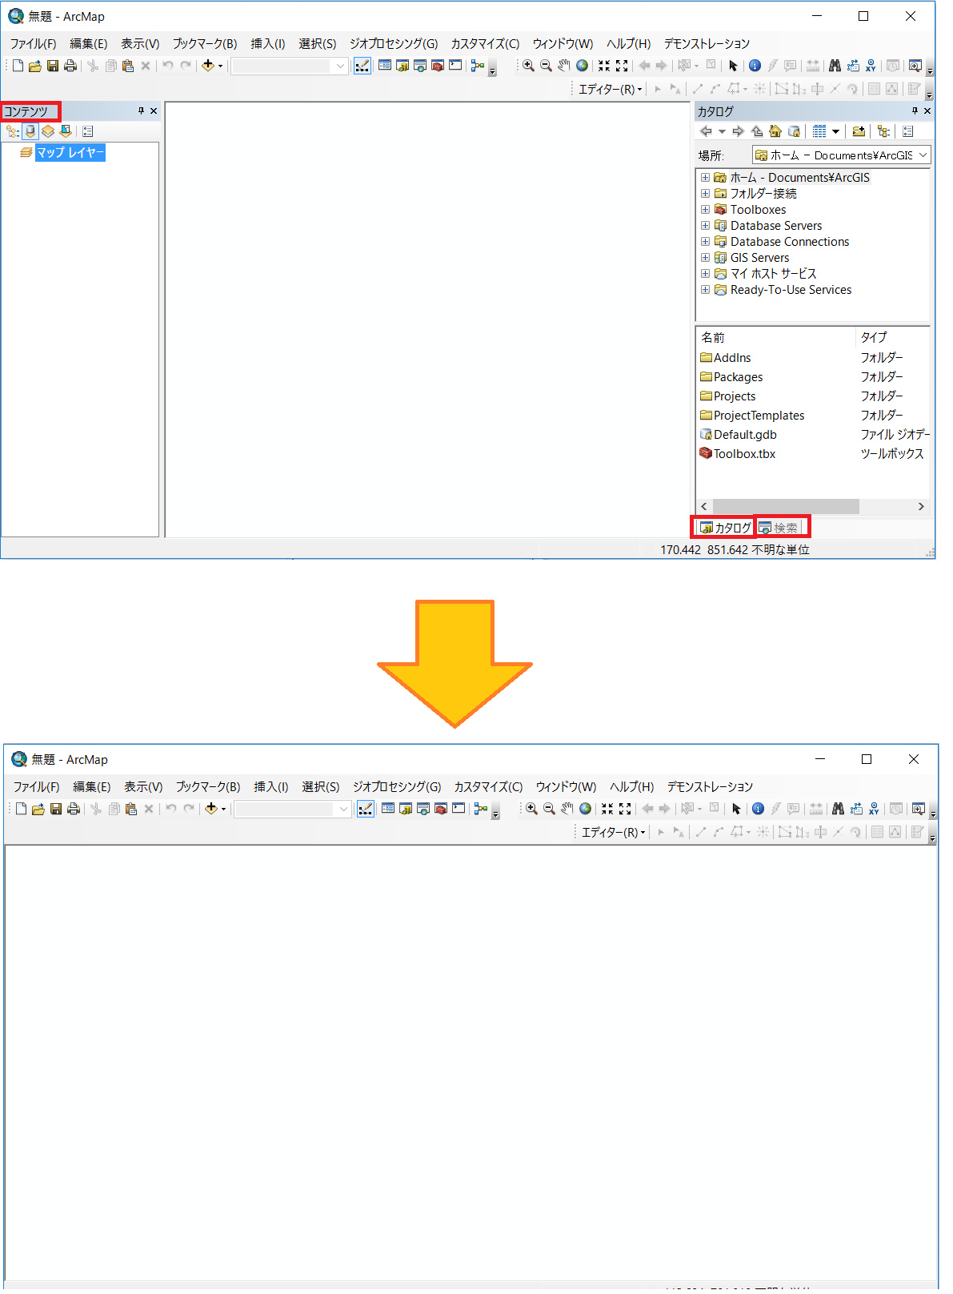Select the Zoom In tool, upper window
This screenshot has height=1294, width=953.
click(x=528, y=66)
